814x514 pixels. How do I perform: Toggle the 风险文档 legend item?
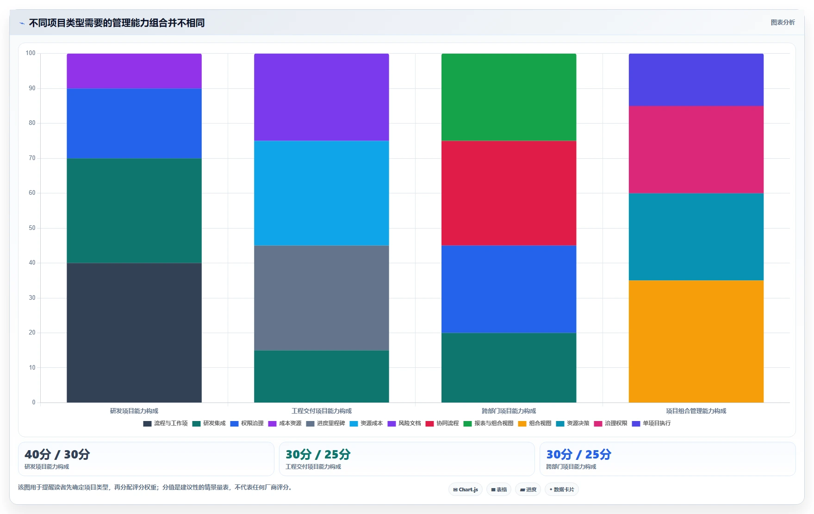[x=404, y=423]
